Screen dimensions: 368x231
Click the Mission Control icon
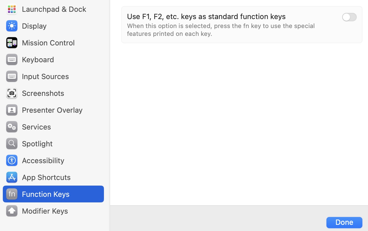(x=12, y=43)
